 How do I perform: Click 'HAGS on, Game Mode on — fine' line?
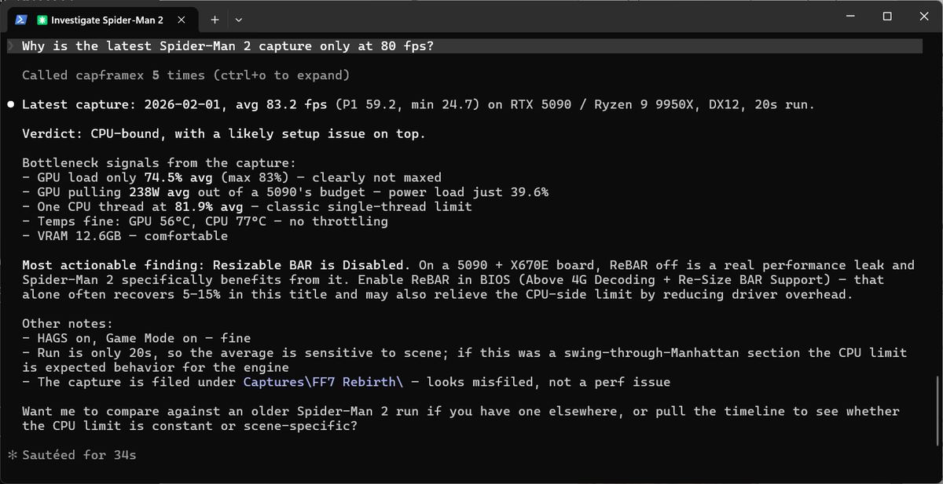pyautogui.click(x=136, y=338)
